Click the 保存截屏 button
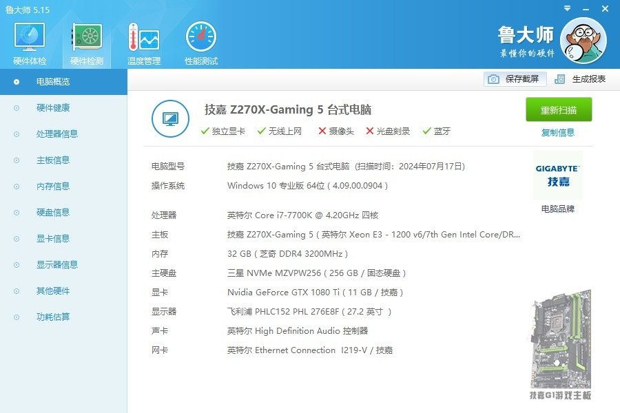The image size is (620, 413). [x=515, y=79]
